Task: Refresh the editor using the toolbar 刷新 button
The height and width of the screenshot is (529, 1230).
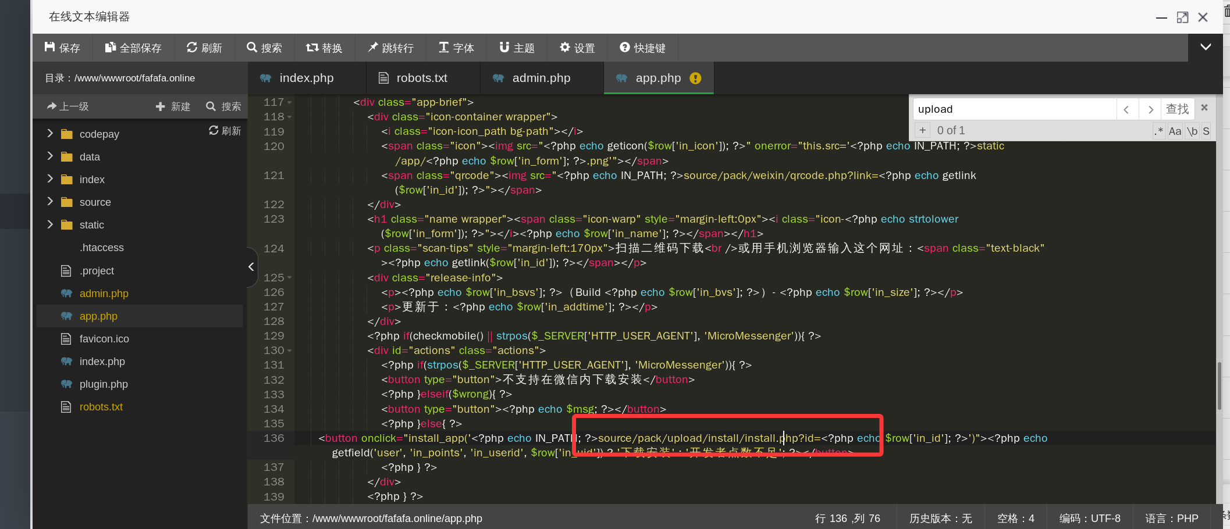Action: tap(204, 48)
